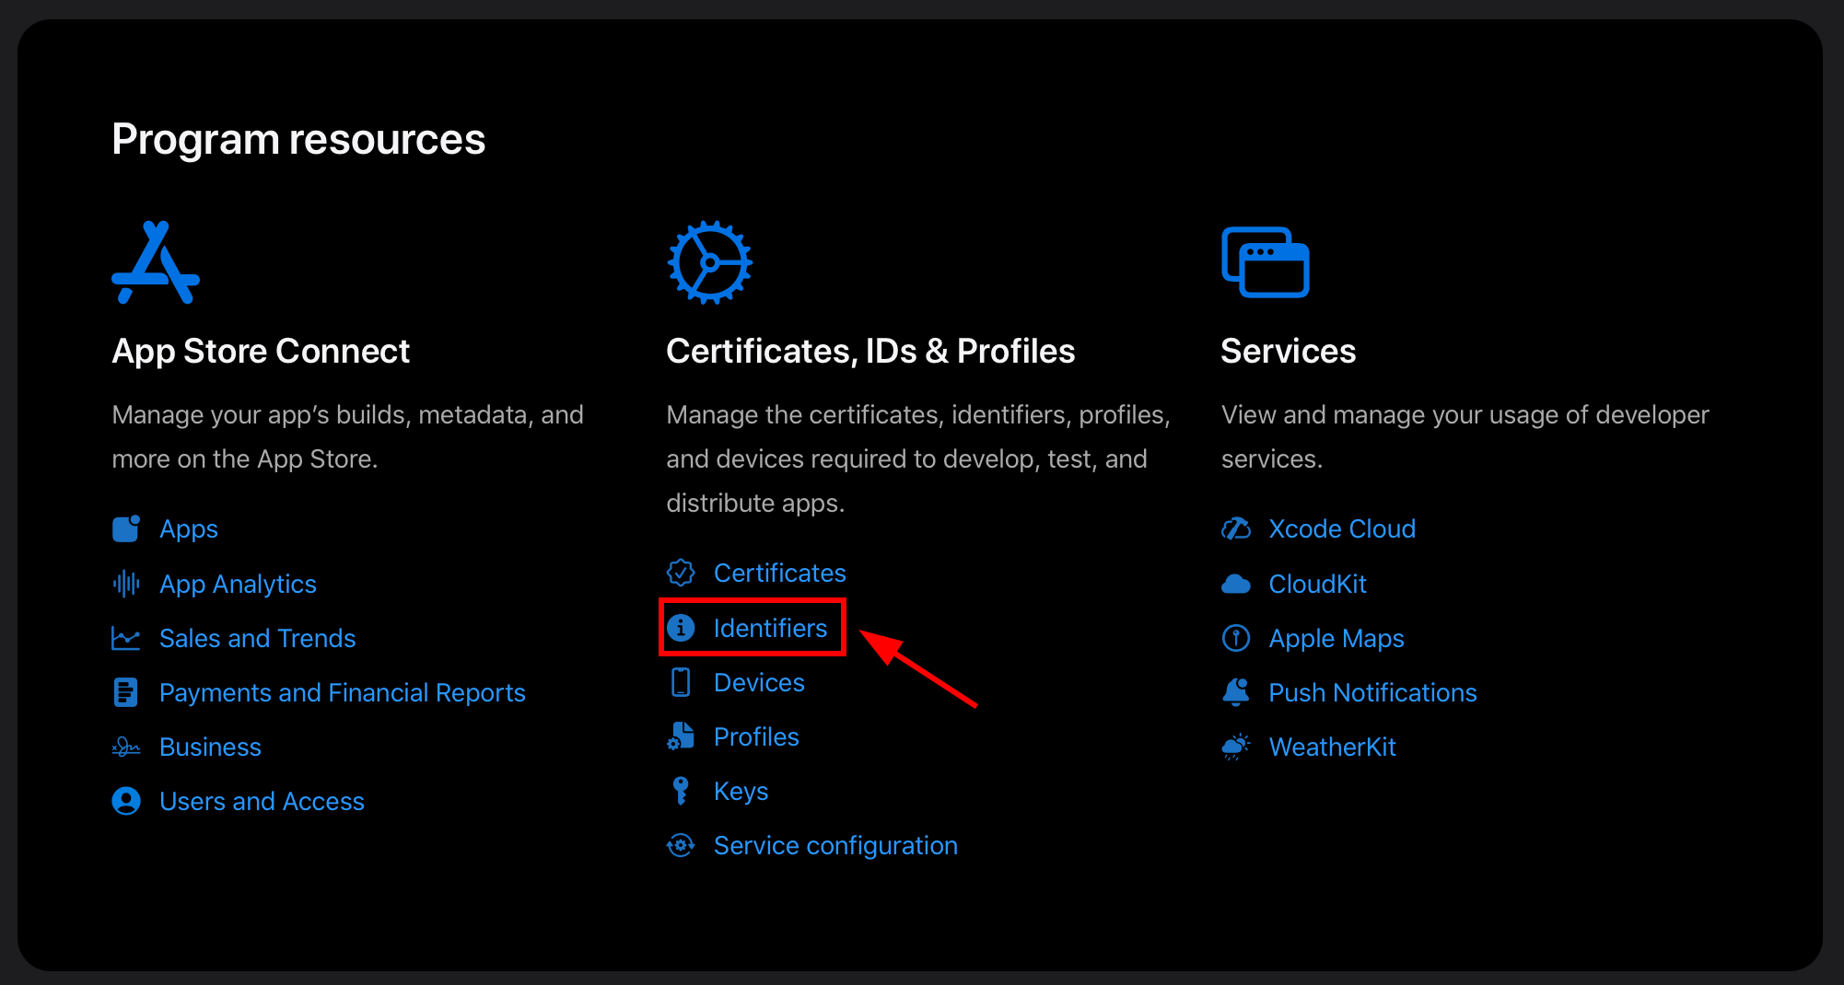Click the Devices phone icon

pos(681,681)
